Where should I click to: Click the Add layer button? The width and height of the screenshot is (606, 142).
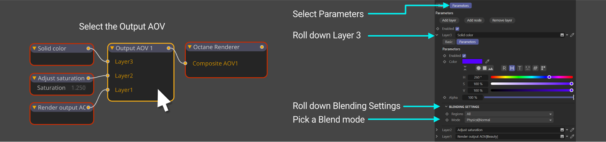(449, 20)
